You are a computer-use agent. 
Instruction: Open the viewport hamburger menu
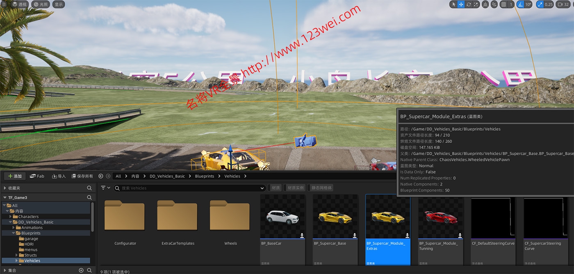(x=4, y=5)
